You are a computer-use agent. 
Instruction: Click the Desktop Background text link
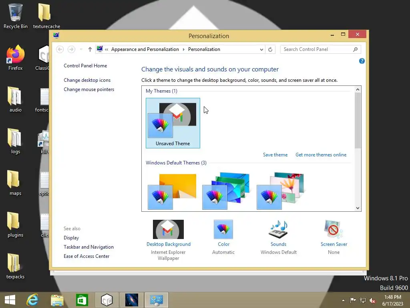click(x=169, y=244)
